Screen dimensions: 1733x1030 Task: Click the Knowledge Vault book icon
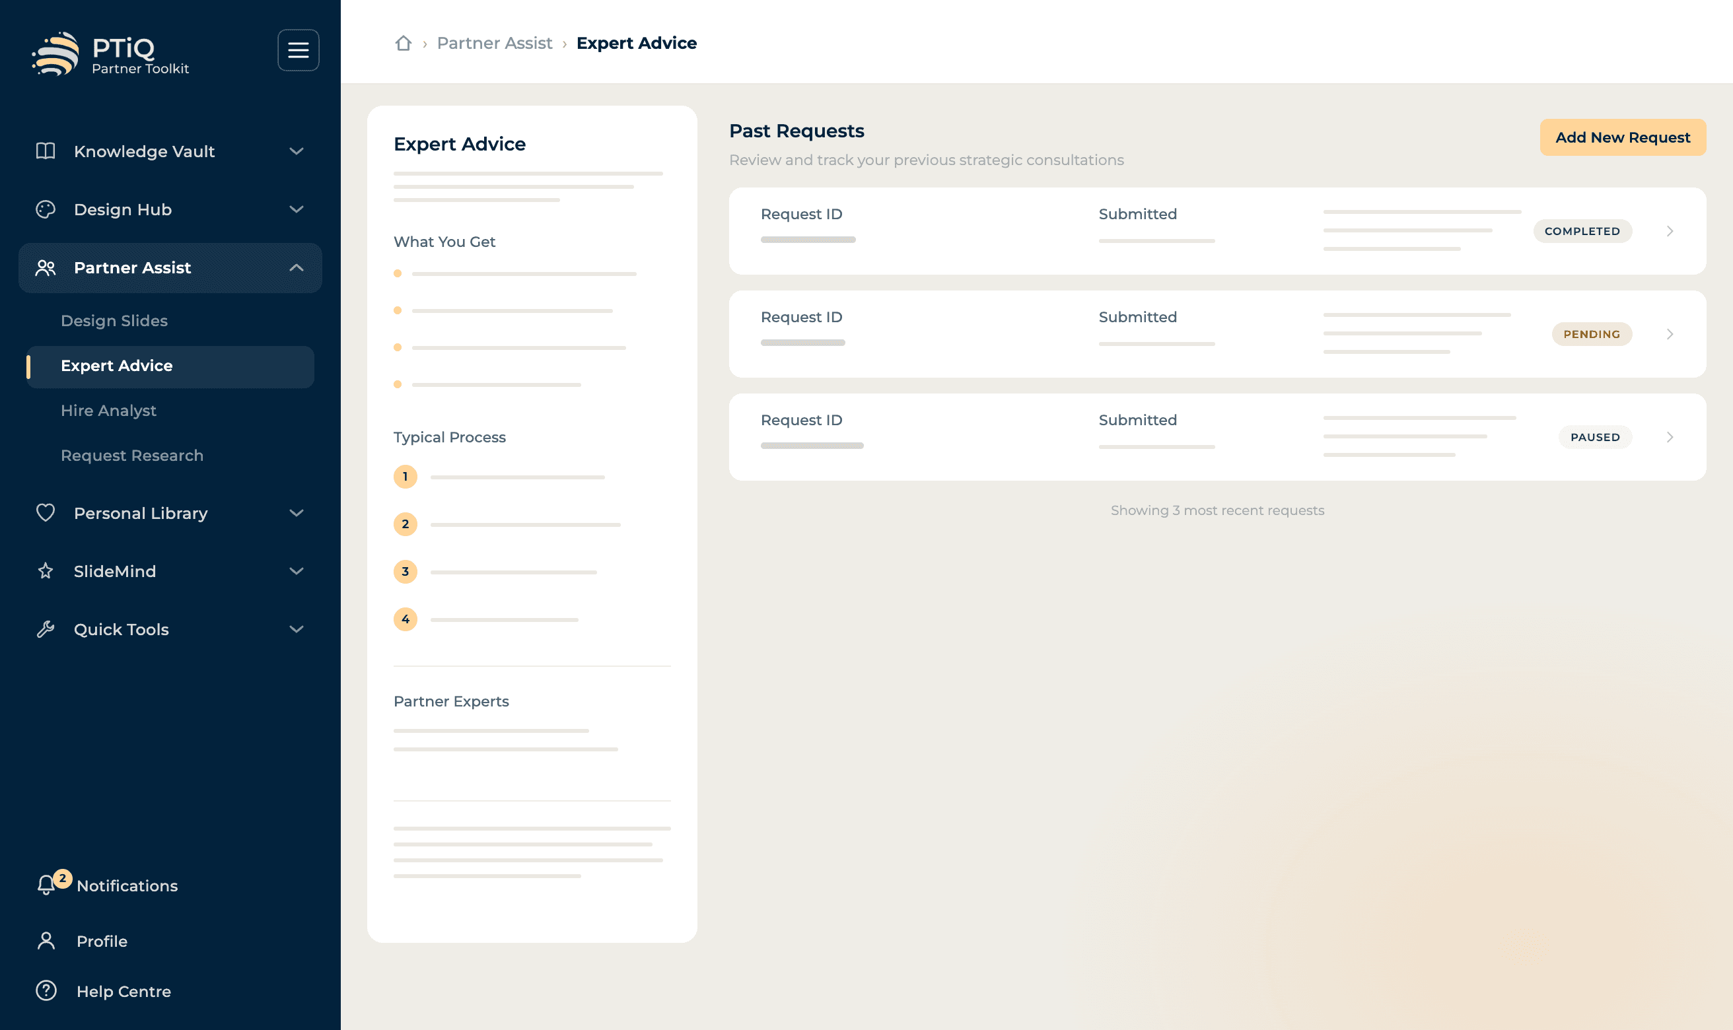click(46, 151)
